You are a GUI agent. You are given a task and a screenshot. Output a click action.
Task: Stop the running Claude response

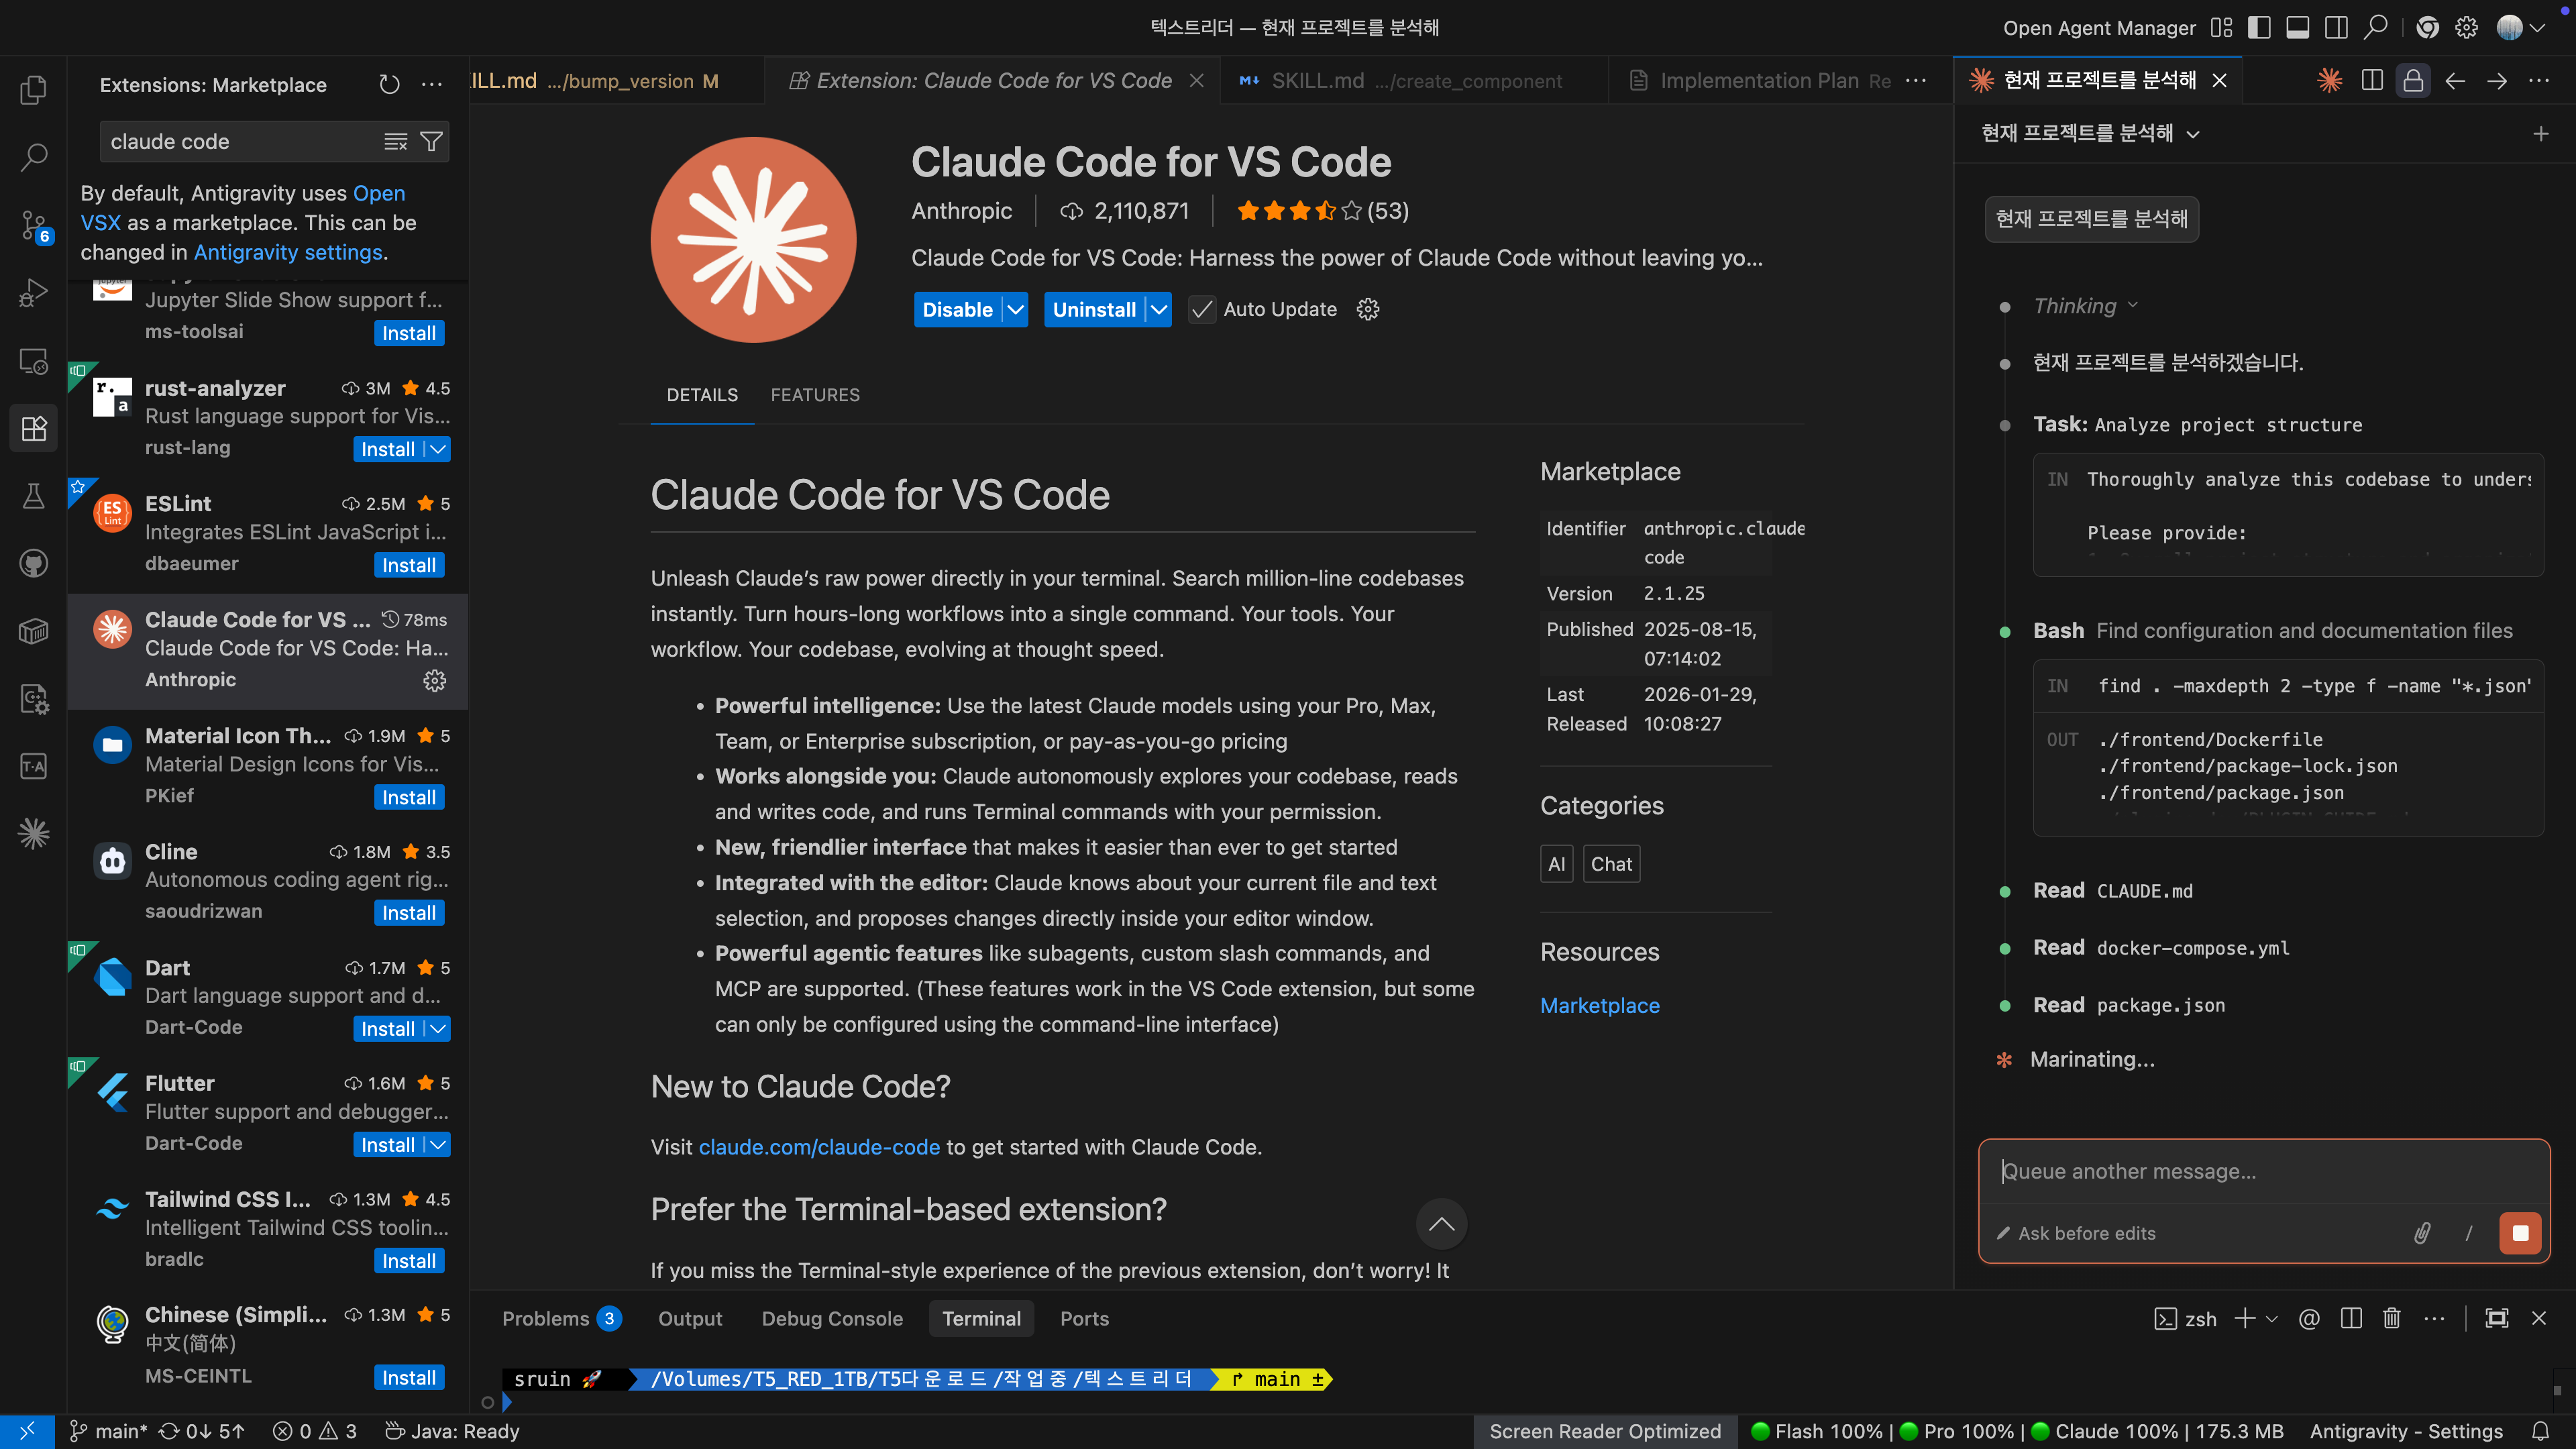point(2519,1233)
